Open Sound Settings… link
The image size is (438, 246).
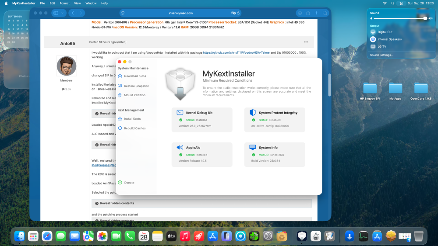click(381, 55)
